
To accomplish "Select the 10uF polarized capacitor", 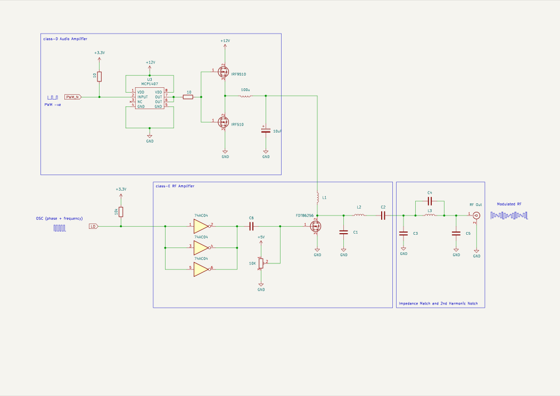I will tap(266, 130).
